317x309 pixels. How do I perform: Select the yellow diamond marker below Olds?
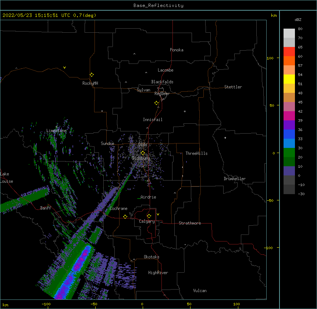[x=143, y=153]
